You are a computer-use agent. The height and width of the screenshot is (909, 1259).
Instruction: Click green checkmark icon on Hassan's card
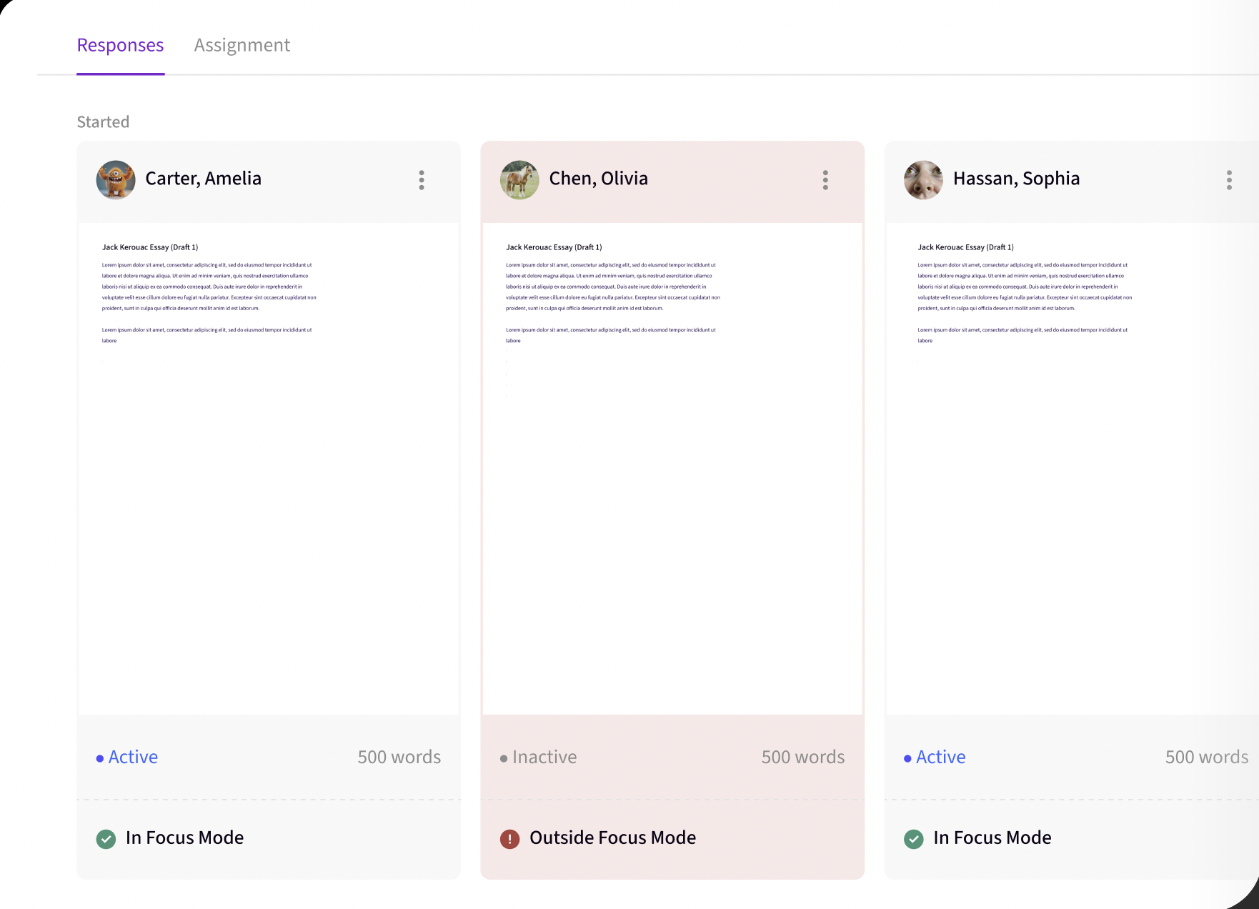point(913,839)
